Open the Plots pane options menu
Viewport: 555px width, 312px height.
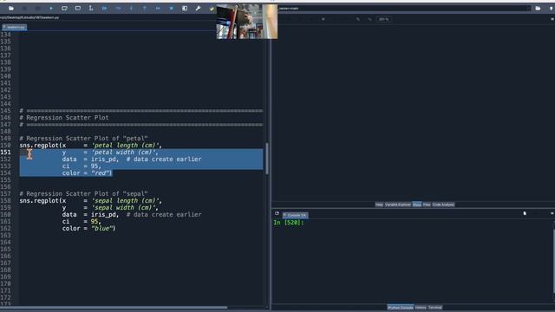click(x=552, y=19)
